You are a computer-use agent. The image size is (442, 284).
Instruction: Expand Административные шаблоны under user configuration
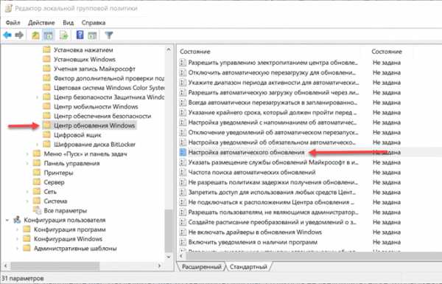(18, 249)
